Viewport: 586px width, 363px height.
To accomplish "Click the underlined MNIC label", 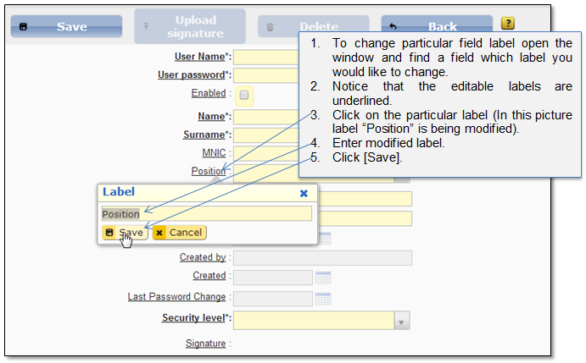I will click(214, 153).
